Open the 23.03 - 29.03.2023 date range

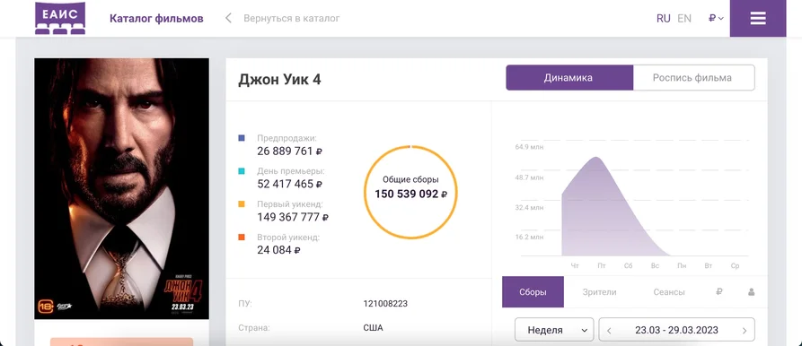coord(676,330)
